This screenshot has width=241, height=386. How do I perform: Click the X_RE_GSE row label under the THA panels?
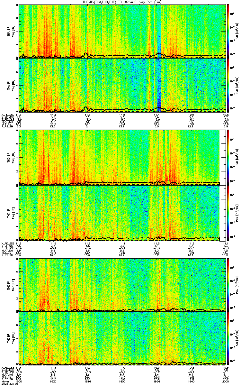click(x=7, y=115)
